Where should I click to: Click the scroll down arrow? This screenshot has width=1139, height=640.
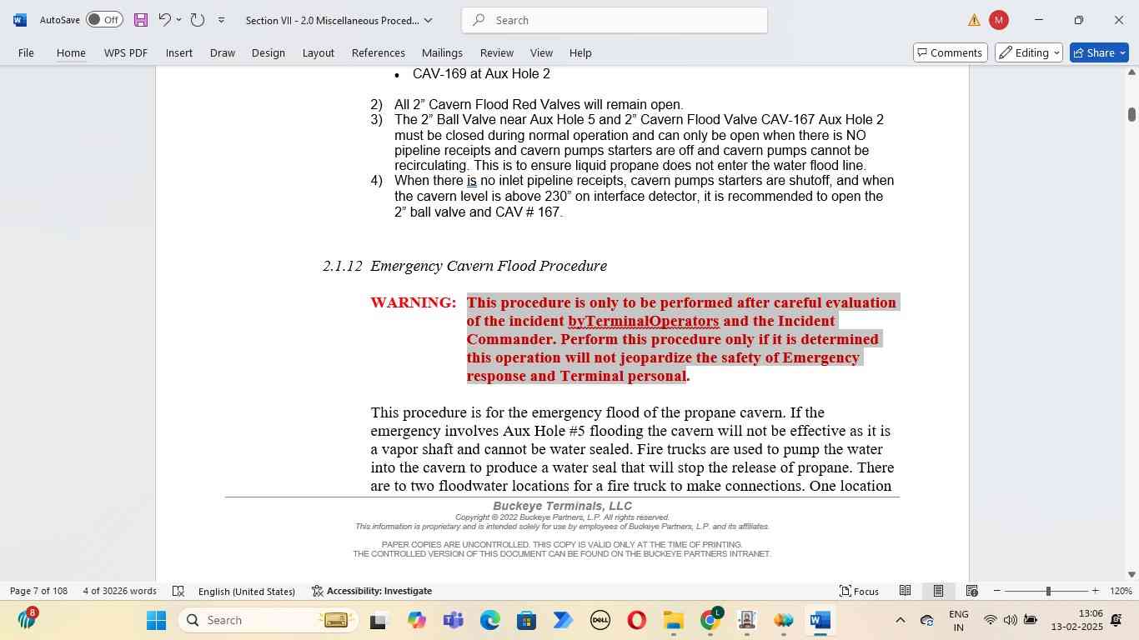1131,574
